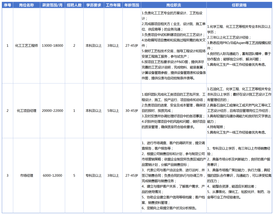The height and width of the screenshot is (215, 274).
Task: Select the 化工项目经理 job title cell
Action: (x=26, y=111)
